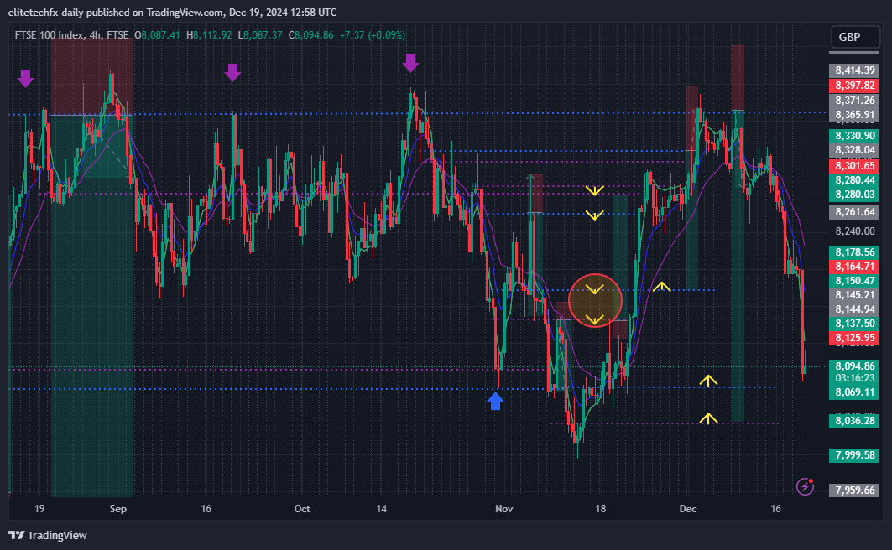Select the red circle highlight drawing
Viewport: 892px width, 550px height.
[595, 300]
